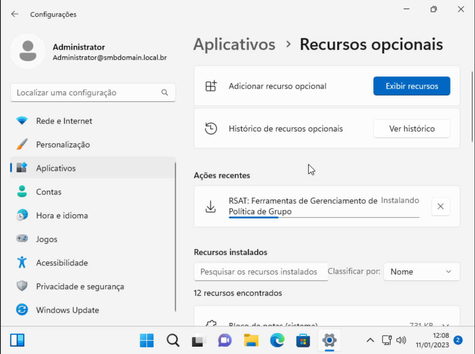Open Task View on the taskbar
475x354 pixels.
(x=199, y=340)
